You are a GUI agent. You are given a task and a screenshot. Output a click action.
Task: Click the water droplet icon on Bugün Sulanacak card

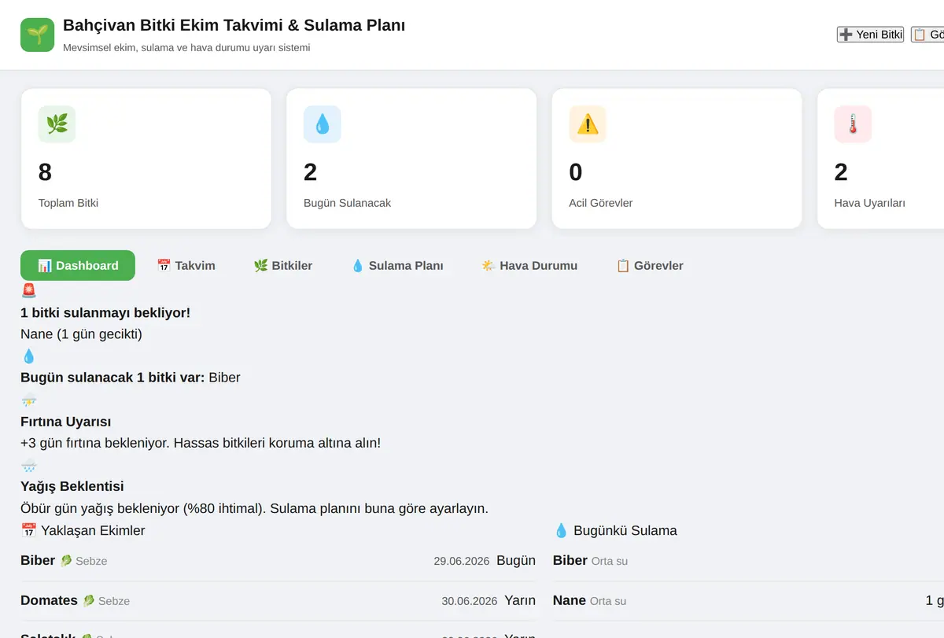click(323, 124)
